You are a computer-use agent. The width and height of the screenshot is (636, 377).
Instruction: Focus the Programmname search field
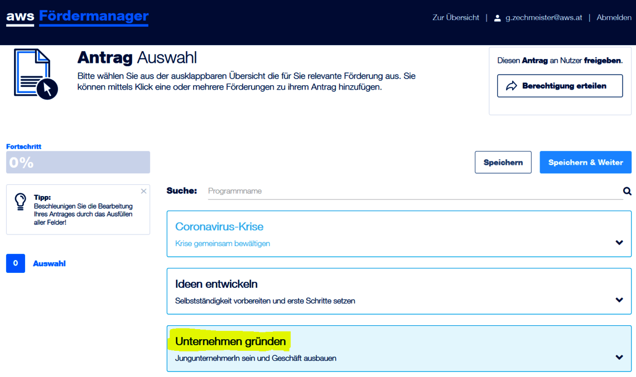(x=413, y=191)
